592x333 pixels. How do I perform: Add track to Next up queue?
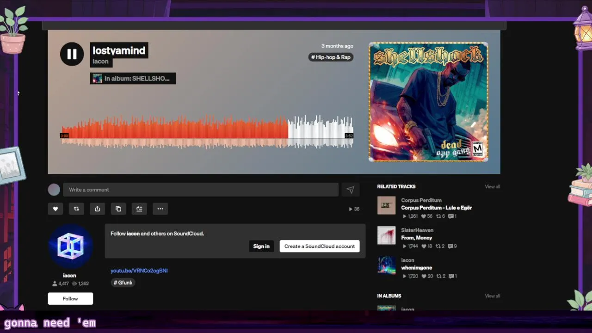[x=139, y=209]
